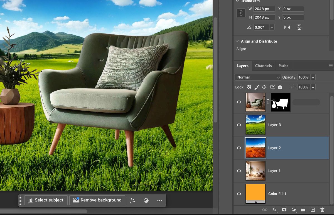Click the Layers panel vertical scrollbar
The width and height of the screenshot is (334, 215).
coord(331,150)
